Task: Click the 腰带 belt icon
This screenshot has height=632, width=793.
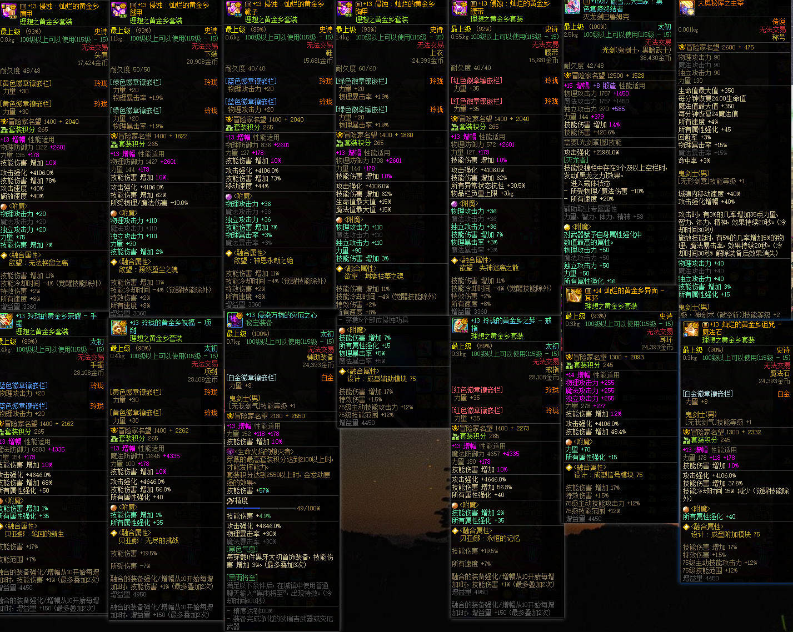Action: click(460, 8)
